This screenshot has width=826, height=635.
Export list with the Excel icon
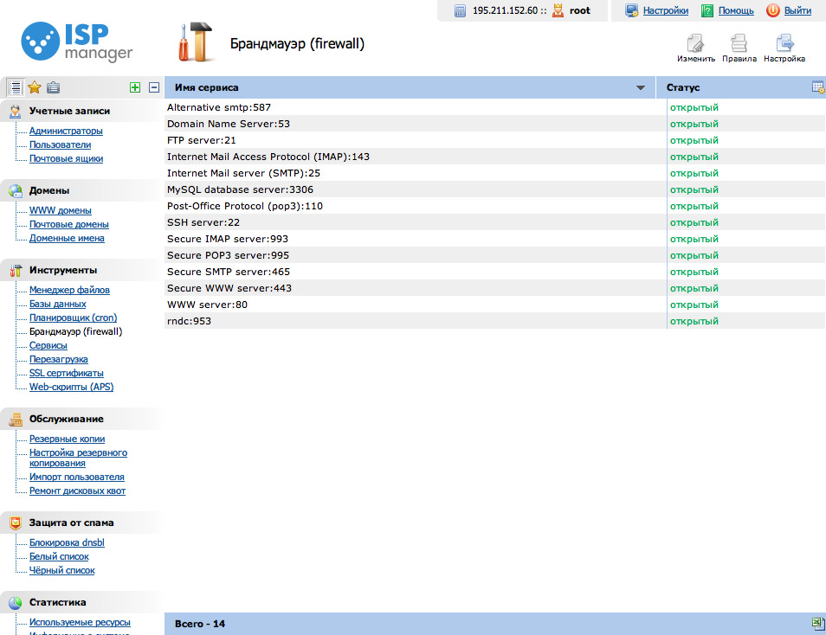click(x=816, y=624)
